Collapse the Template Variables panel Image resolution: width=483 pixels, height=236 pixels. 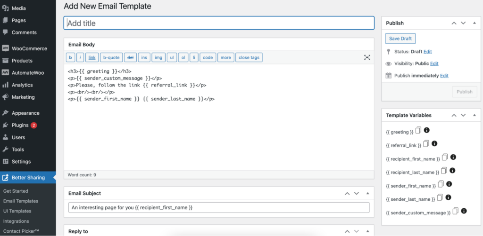(x=474, y=115)
